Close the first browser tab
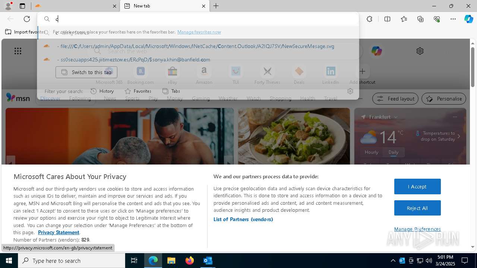The height and width of the screenshot is (268, 477). [114, 6]
